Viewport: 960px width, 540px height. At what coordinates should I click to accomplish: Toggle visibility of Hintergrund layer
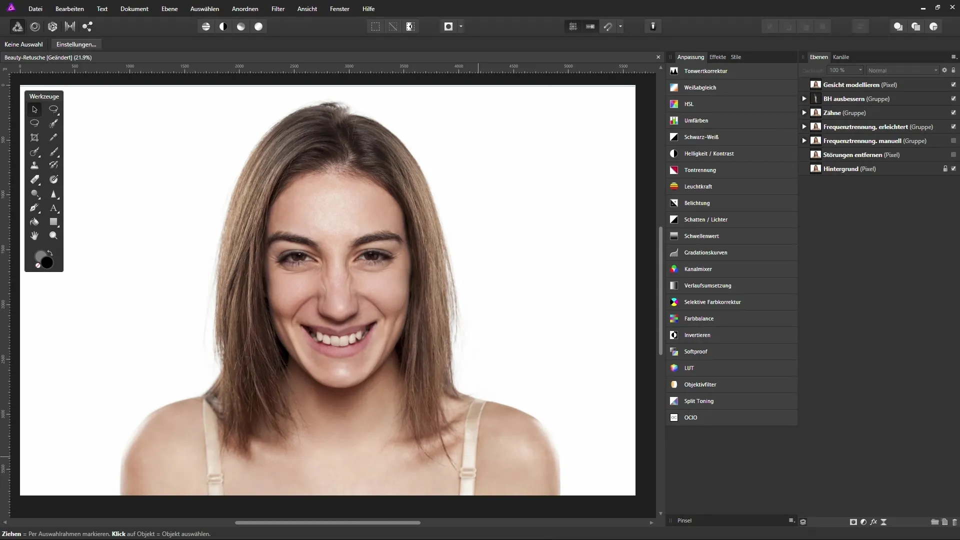point(953,168)
